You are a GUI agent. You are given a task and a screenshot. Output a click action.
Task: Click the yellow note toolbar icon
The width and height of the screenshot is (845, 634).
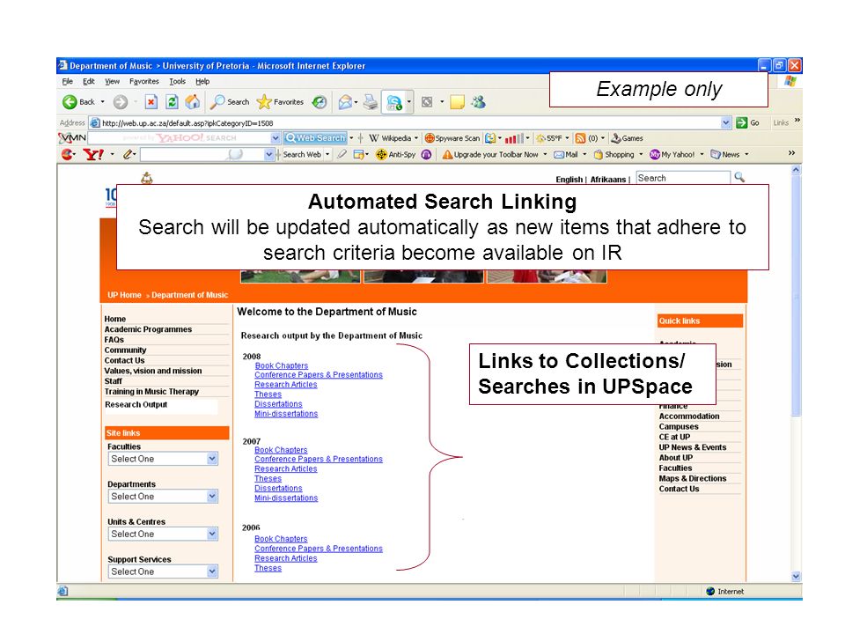point(457,102)
